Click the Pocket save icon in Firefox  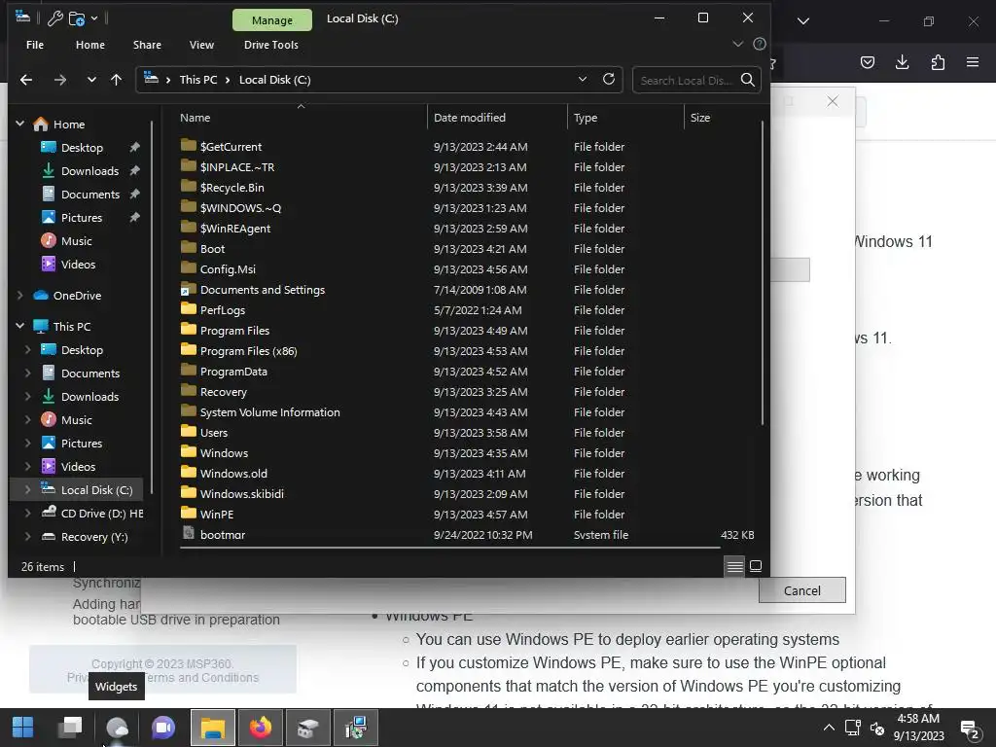867,62
